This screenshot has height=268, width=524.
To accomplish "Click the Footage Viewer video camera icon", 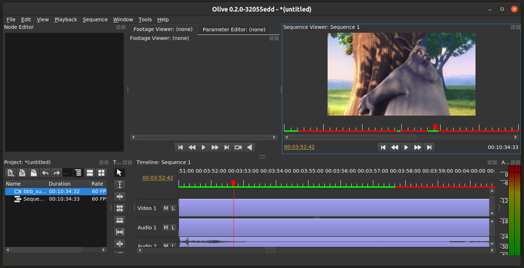I will (238, 147).
